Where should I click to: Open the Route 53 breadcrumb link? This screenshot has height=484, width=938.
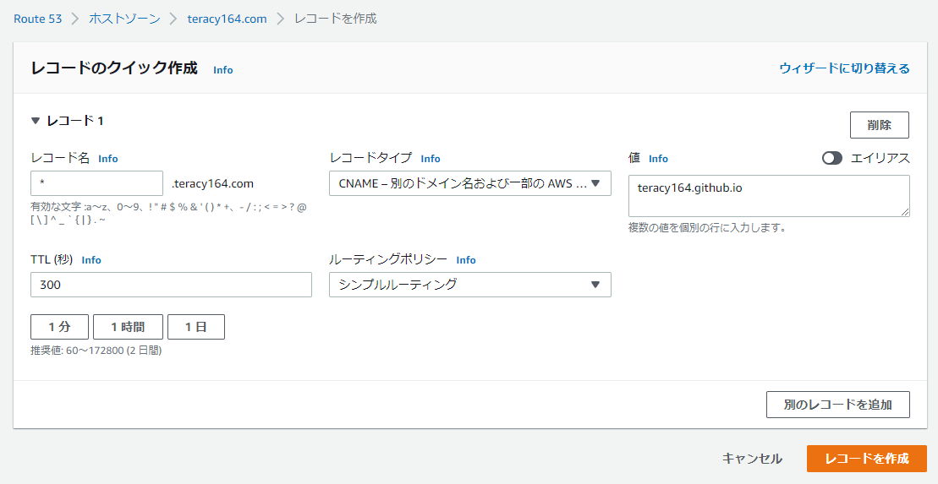(38, 19)
